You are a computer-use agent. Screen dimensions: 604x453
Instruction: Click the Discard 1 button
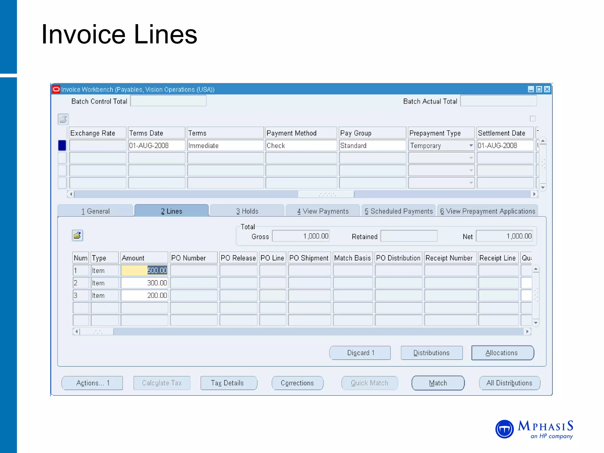(360, 353)
